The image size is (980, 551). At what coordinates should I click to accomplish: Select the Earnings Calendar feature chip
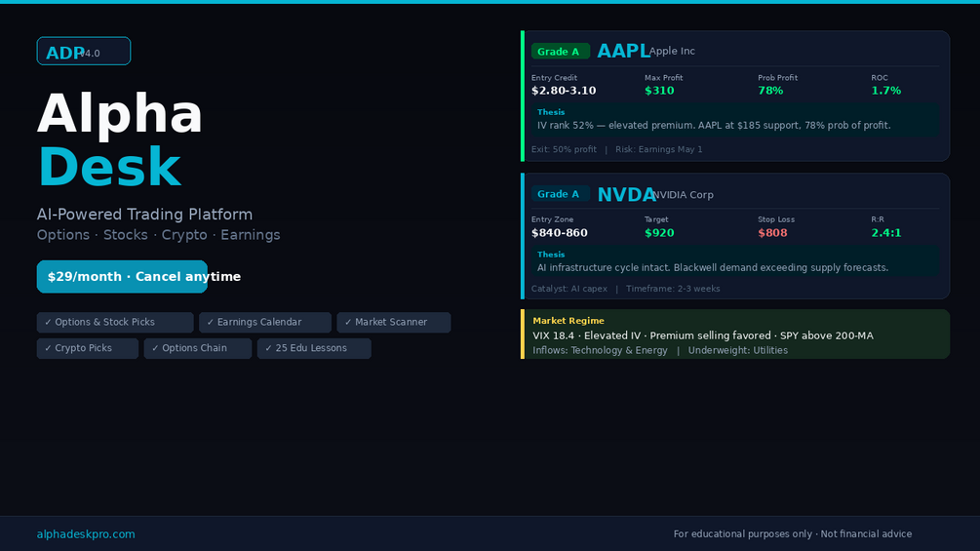tap(265, 323)
